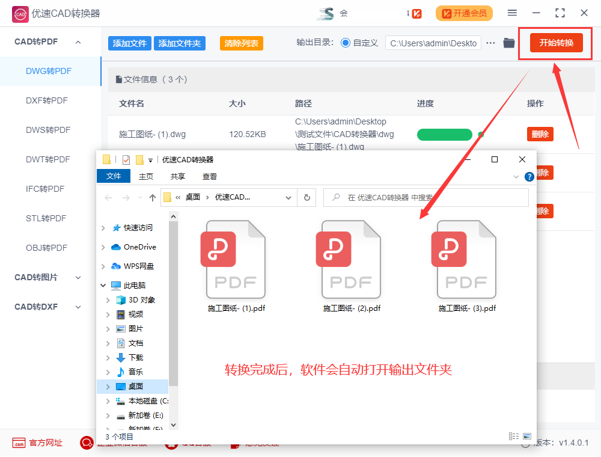Expand the CAD转DXF sidebar section
The image size is (601, 457).
click(x=78, y=307)
